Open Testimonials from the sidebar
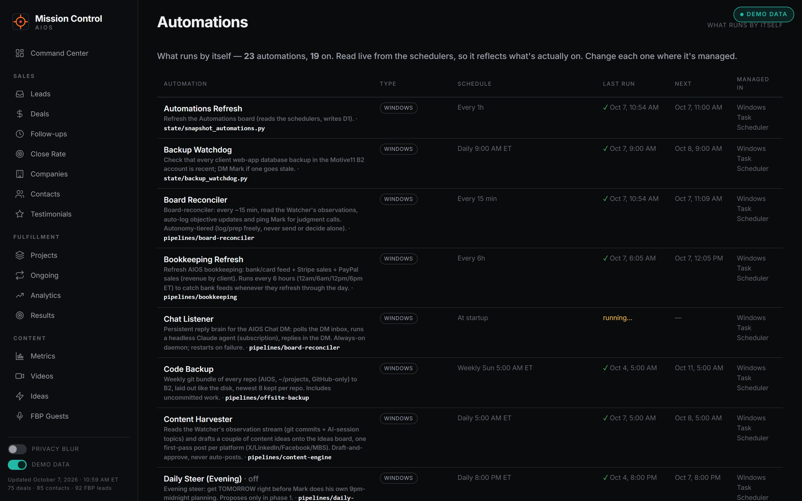This screenshot has width=802, height=501. coord(51,214)
